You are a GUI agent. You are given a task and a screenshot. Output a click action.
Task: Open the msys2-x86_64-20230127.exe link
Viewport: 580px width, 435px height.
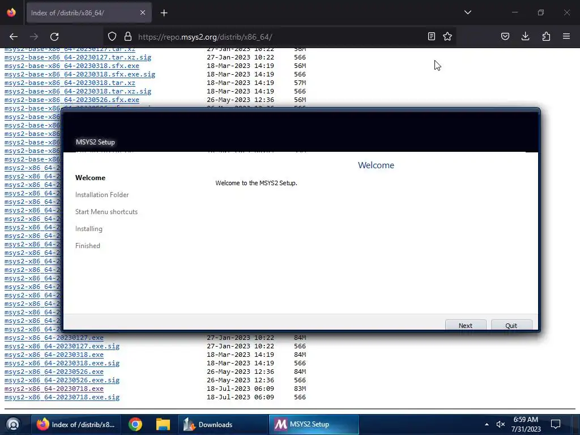tap(54, 338)
